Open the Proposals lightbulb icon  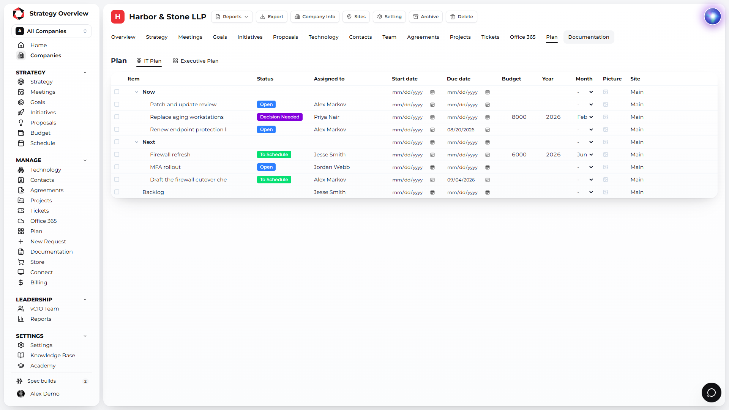(21, 123)
